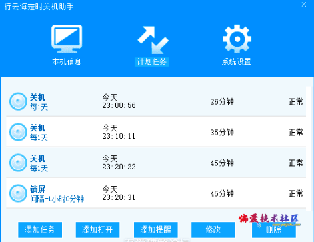Image resolution: width=314 pixels, height=242 pixels.
Task: Click the round icon of 23:00:56 关机 task
Action: click(18, 101)
